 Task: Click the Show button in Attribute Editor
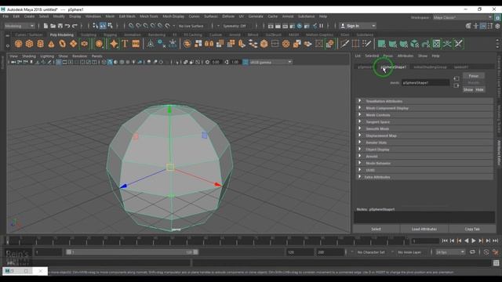pyautogui.click(x=468, y=89)
